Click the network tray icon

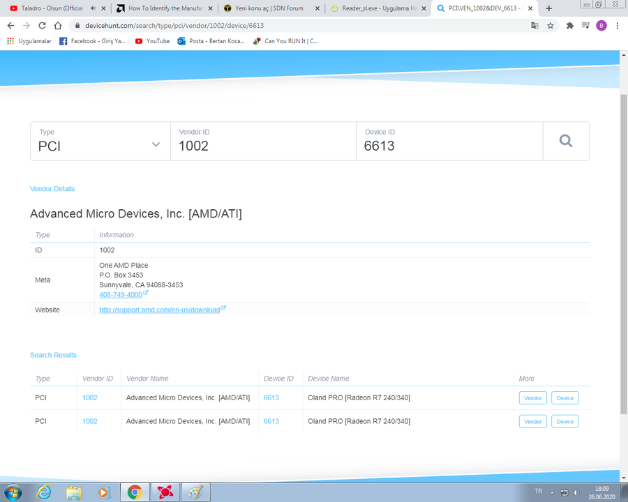[564, 492]
